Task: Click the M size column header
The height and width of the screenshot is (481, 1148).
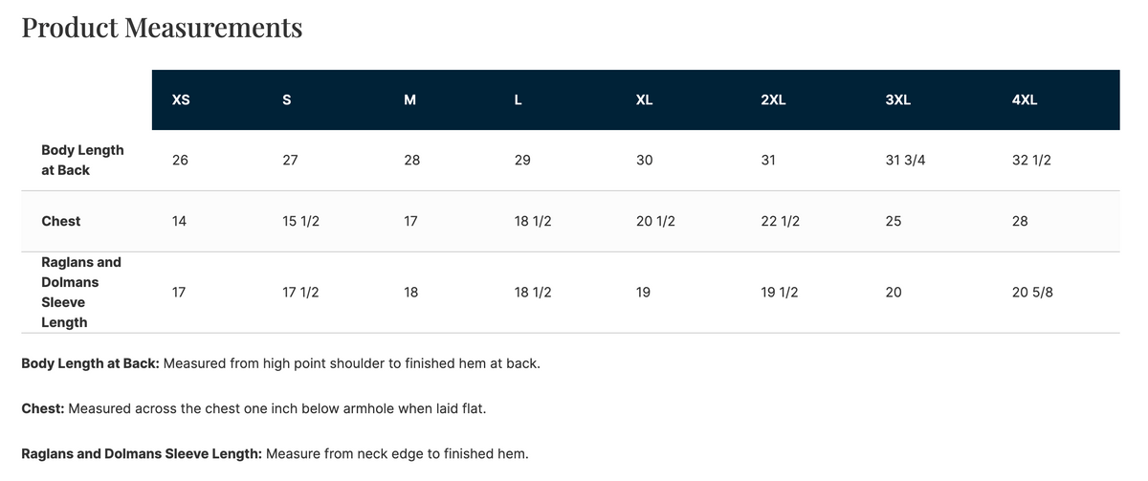Action: click(x=409, y=100)
